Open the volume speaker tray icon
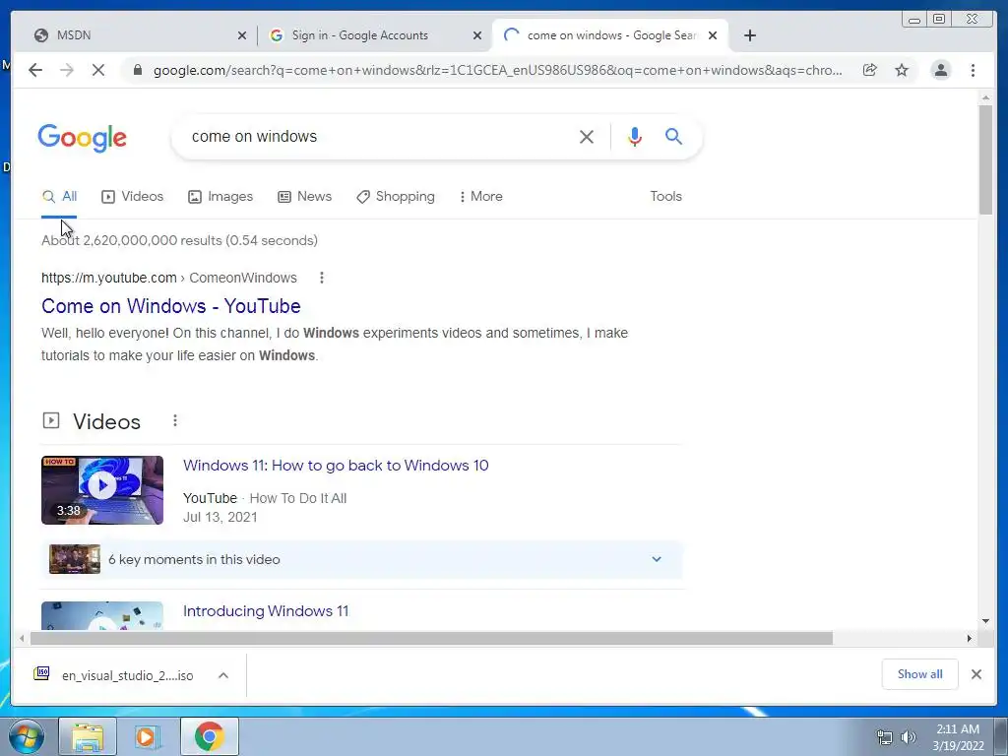Image resolution: width=1008 pixels, height=756 pixels. click(908, 737)
